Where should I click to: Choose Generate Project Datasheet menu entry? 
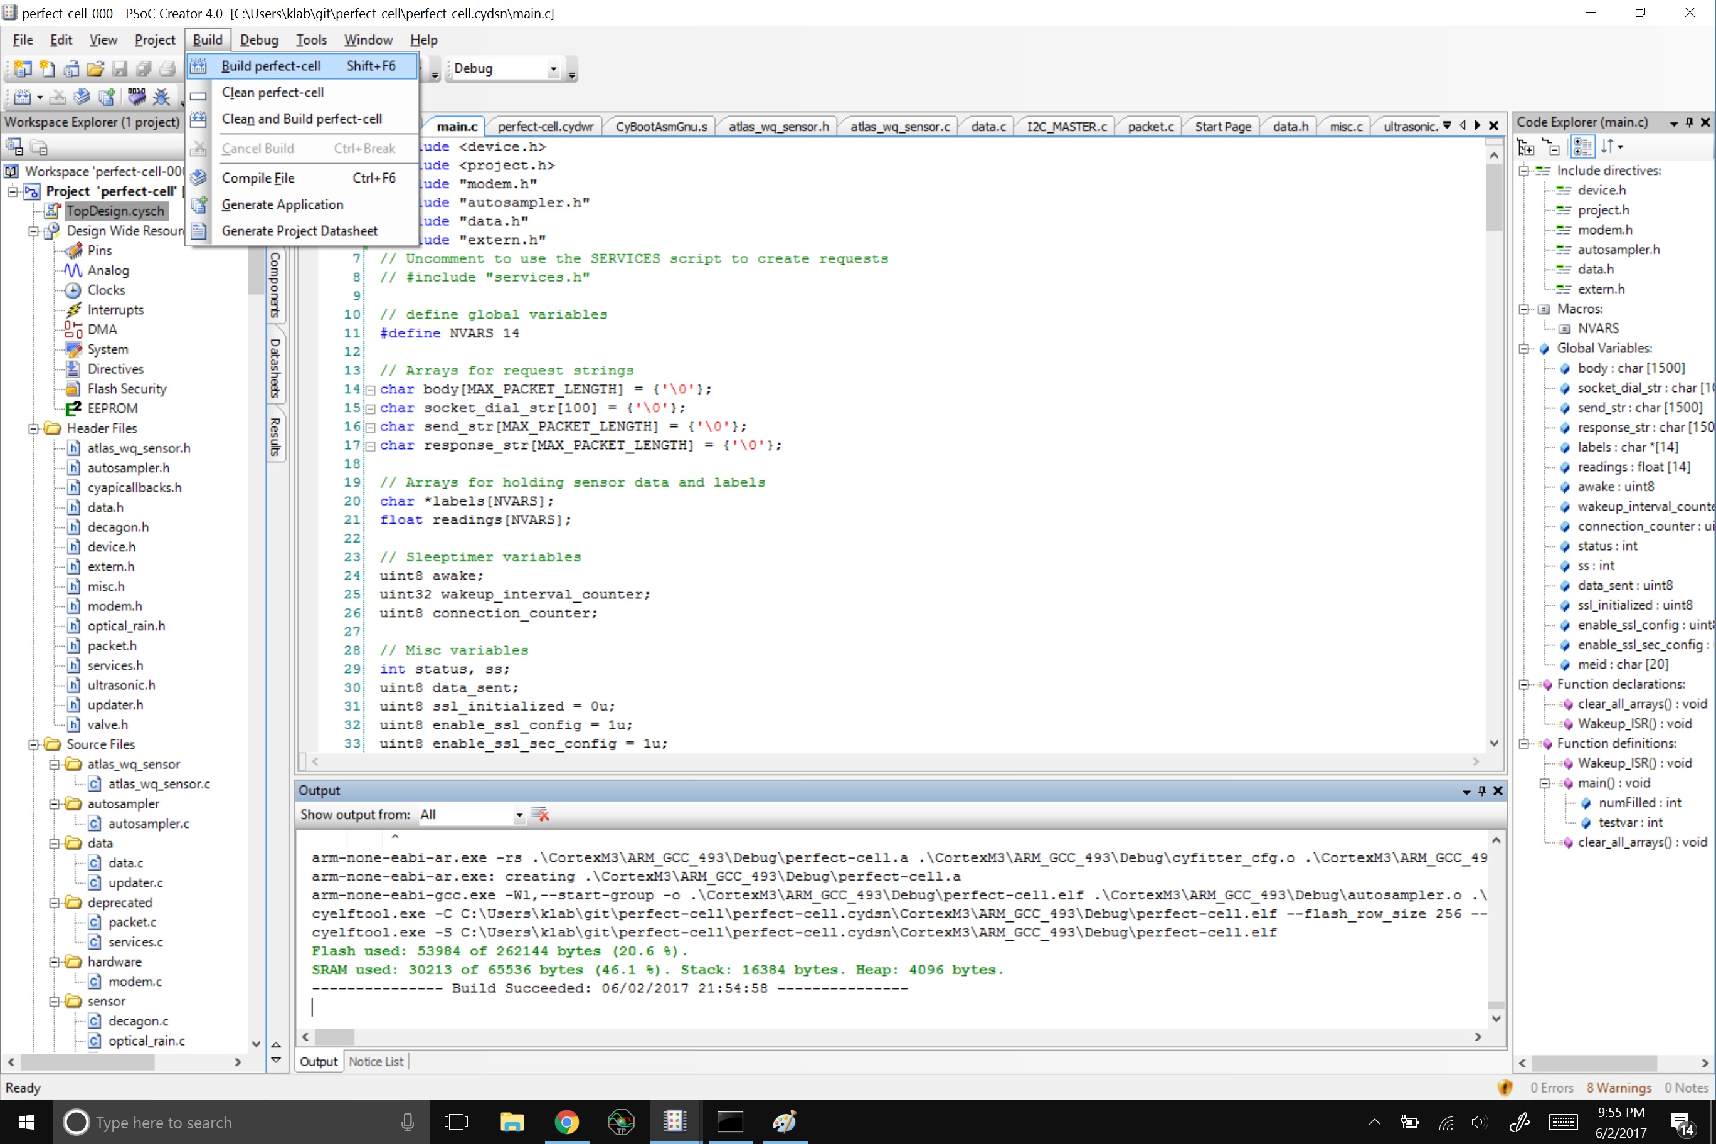(x=302, y=231)
